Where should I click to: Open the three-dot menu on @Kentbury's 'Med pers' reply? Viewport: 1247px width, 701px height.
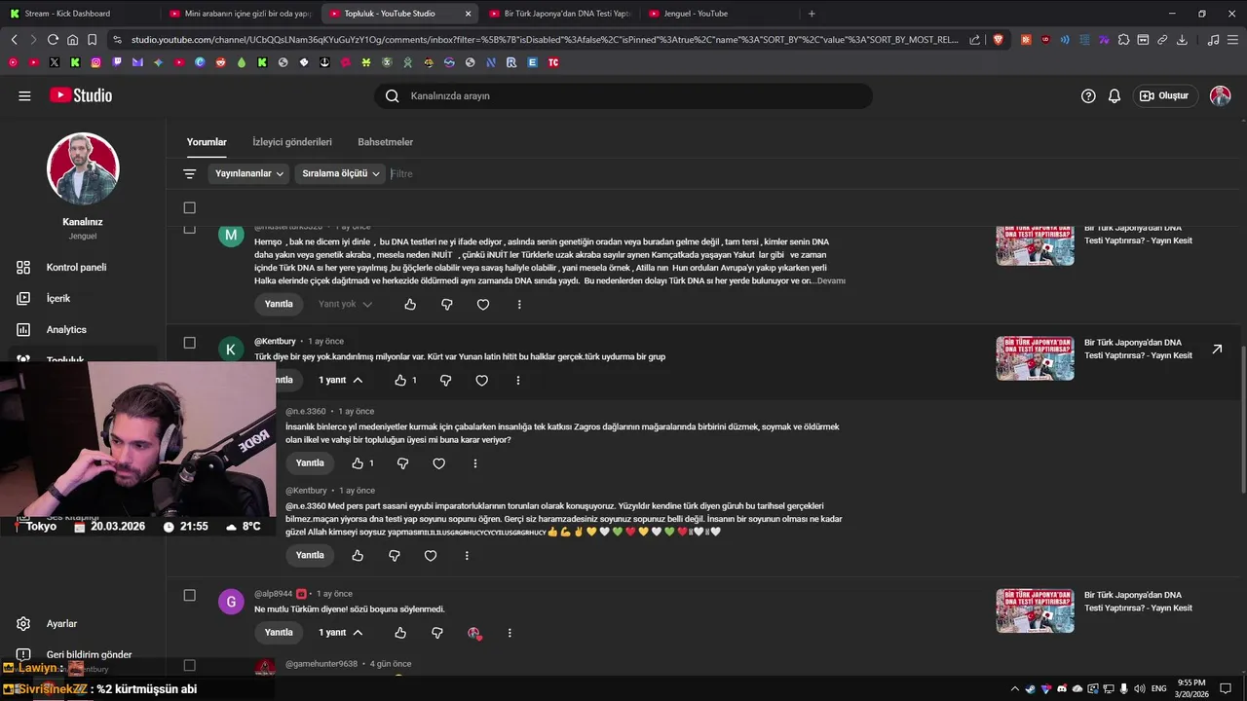467,555
